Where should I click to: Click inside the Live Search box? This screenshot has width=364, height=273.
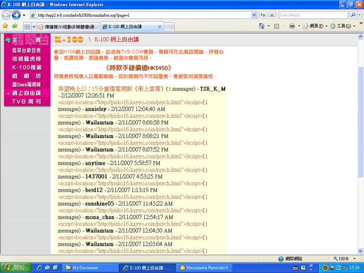point(313,15)
